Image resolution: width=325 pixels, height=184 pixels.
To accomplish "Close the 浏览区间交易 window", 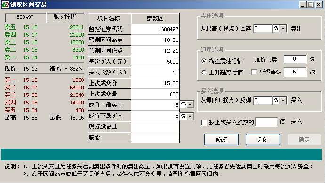I will click(x=318, y=5).
